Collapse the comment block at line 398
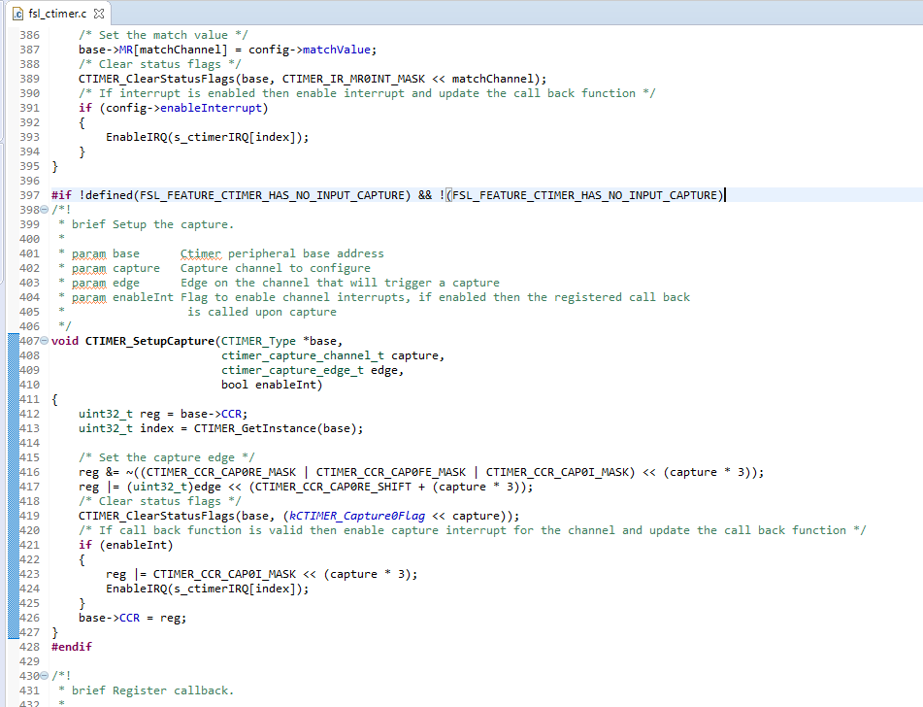 [x=44, y=209]
